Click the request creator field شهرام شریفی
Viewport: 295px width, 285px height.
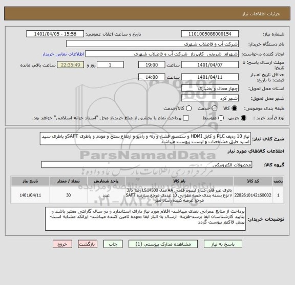pos(162,54)
